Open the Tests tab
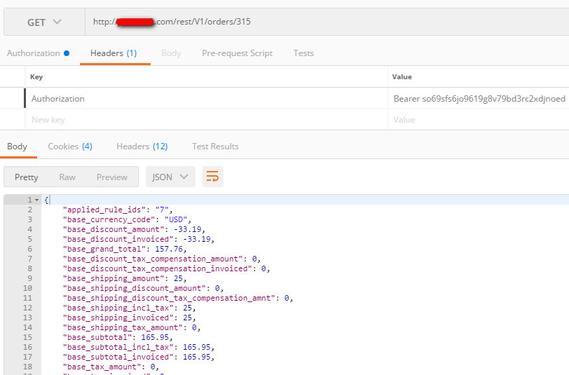 (303, 53)
